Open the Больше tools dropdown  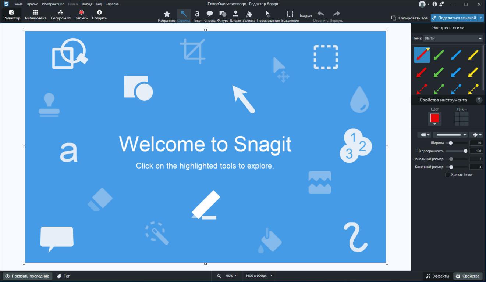(x=306, y=16)
